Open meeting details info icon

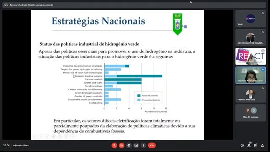(242, 145)
